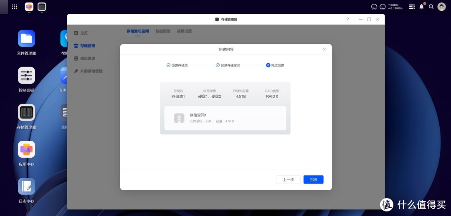451x216 pixels.
Task: Open help question mark in 存储管理器 window
Action: click(x=347, y=20)
